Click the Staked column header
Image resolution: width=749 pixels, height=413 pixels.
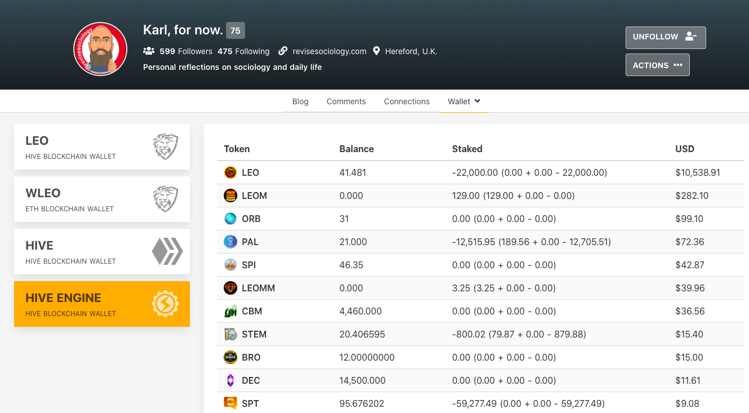point(467,149)
